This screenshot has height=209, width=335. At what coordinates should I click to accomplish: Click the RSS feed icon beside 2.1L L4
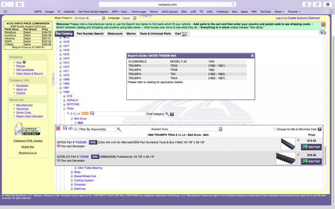point(85,113)
